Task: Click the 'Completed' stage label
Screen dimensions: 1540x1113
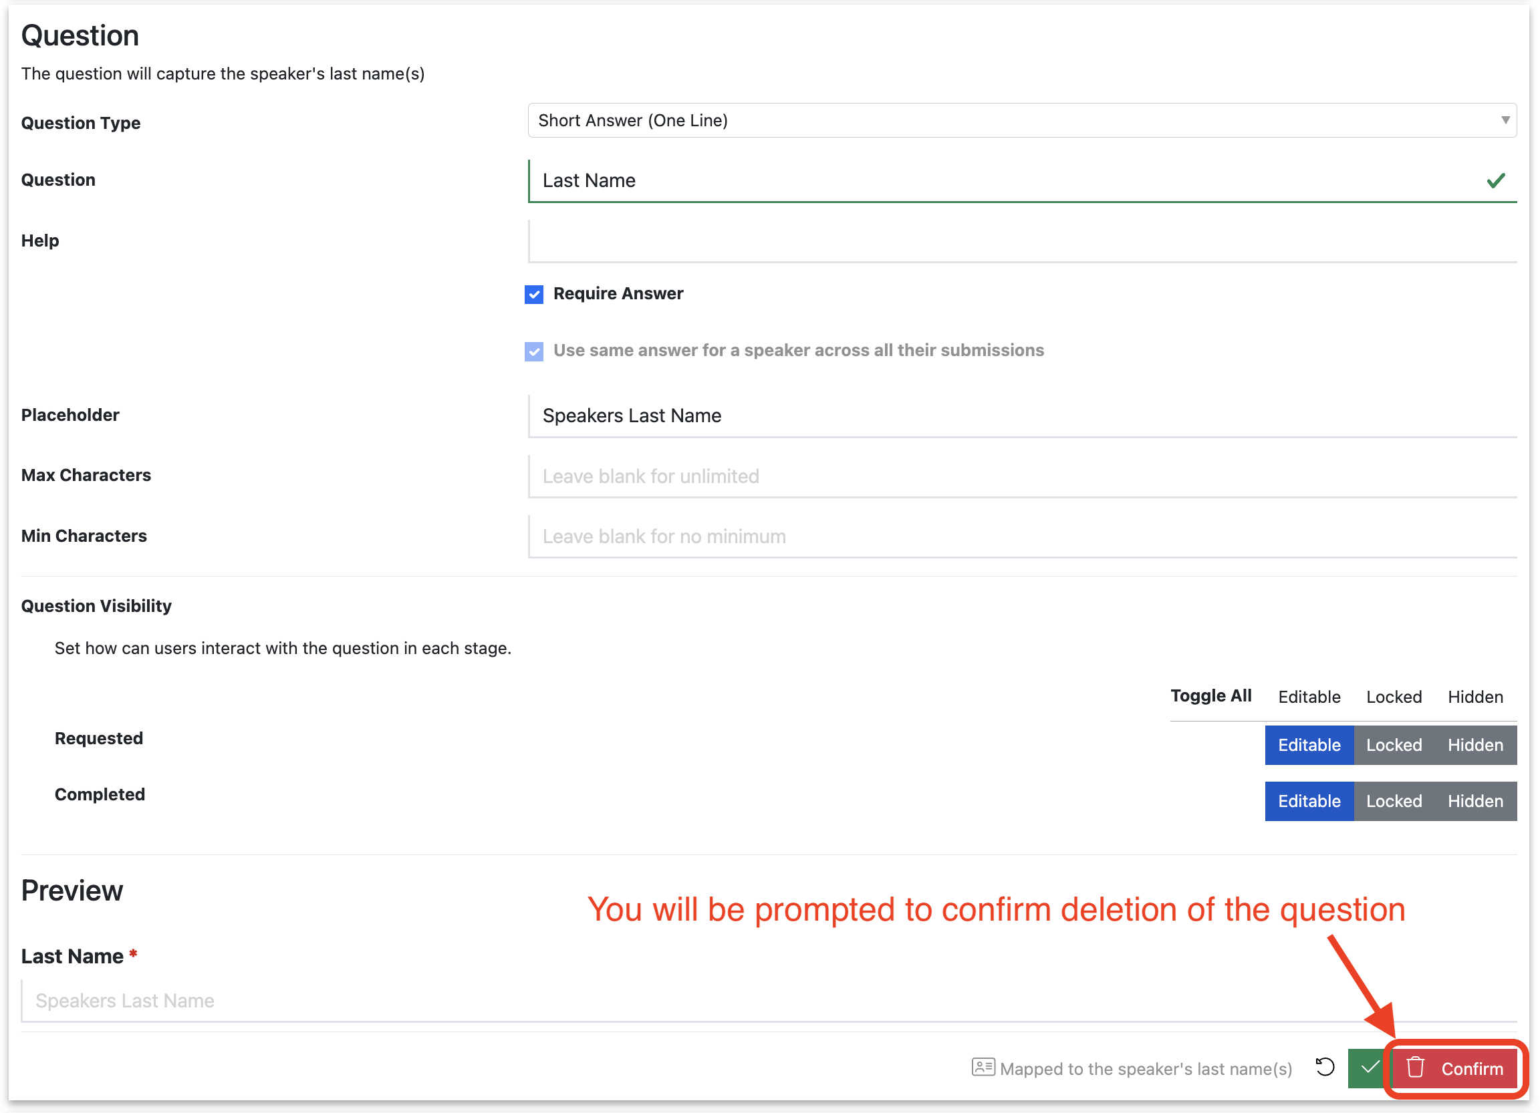Action: pos(100,795)
